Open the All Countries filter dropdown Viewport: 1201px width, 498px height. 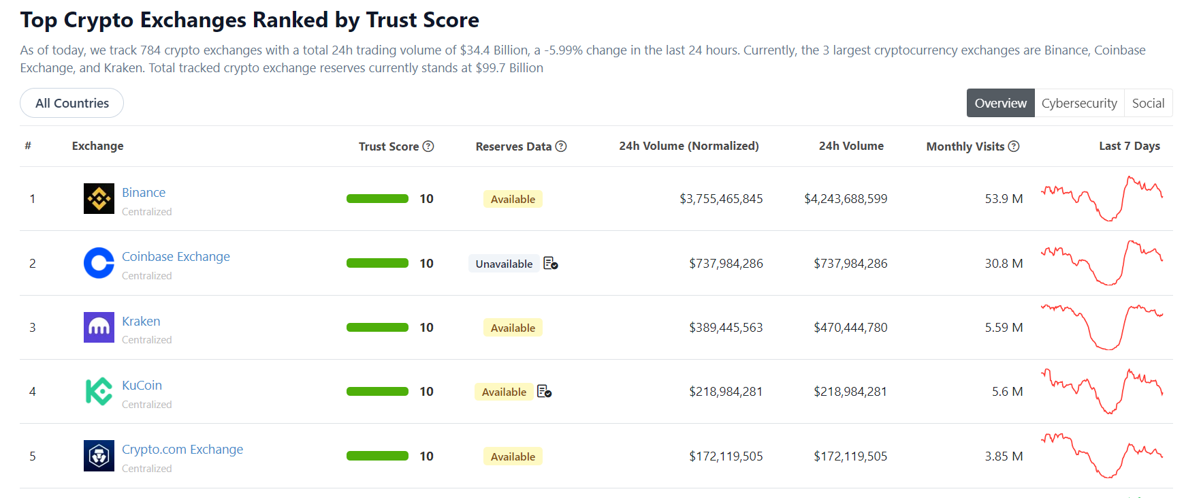coord(71,103)
